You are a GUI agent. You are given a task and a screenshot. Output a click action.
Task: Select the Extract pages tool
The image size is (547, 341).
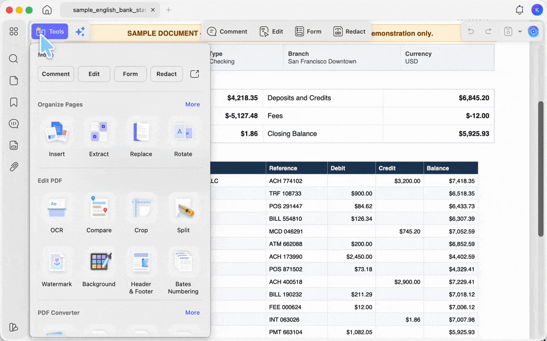(x=99, y=138)
